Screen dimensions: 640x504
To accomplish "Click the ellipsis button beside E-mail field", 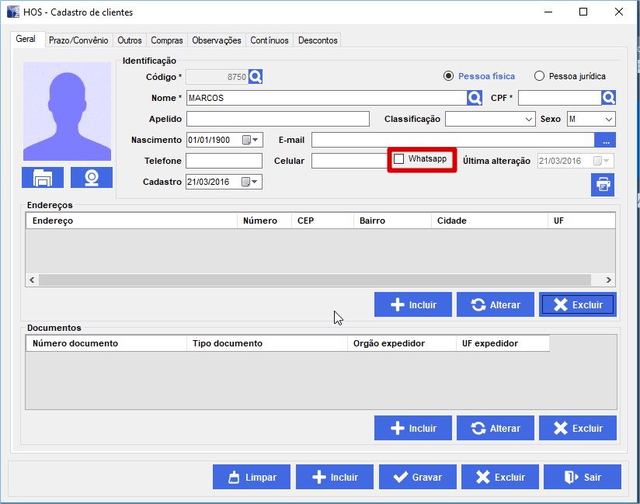I will click(605, 141).
